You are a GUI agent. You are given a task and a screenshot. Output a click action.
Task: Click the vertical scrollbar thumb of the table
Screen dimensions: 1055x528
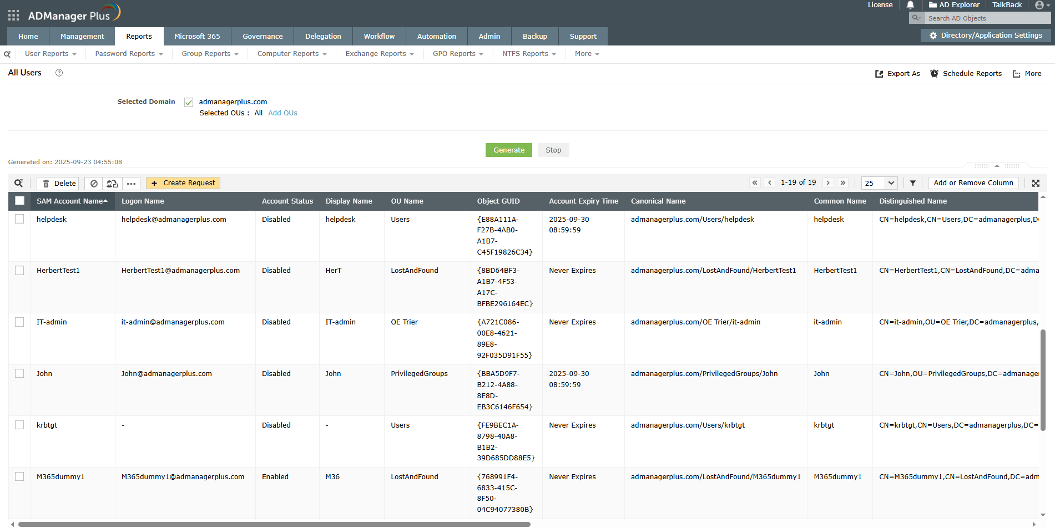pyautogui.click(x=1043, y=380)
